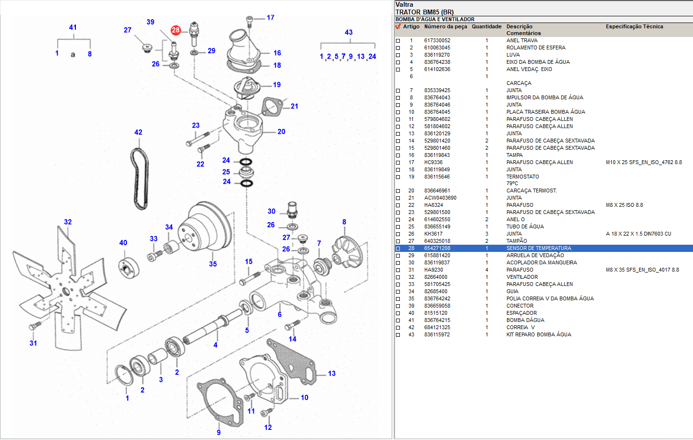Image resolution: width=693 pixels, height=440 pixels.
Task: Click the Quantidade column header
Action: [x=486, y=26]
